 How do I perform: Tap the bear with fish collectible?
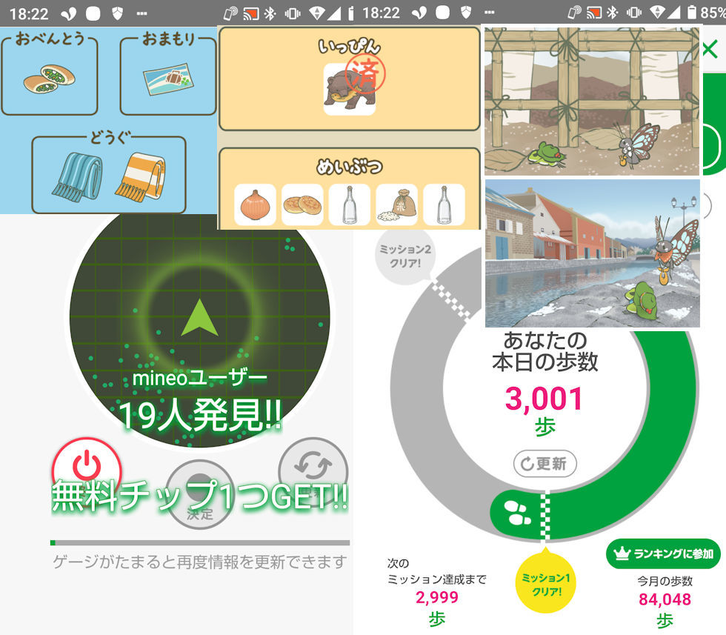point(350,89)
